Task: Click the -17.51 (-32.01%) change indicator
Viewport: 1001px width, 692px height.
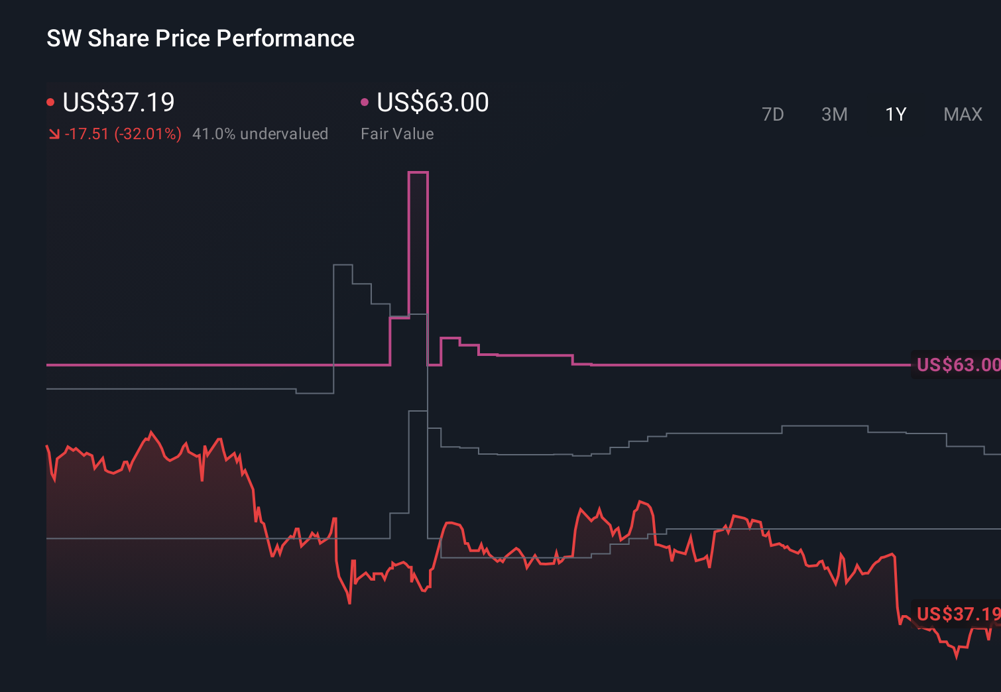Action: [x=124, y=133]
